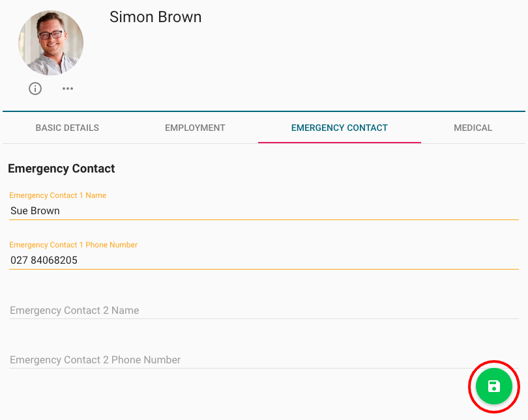
Task: Click the Emergency Contact 1 Name field
Action: coord(263,211)
